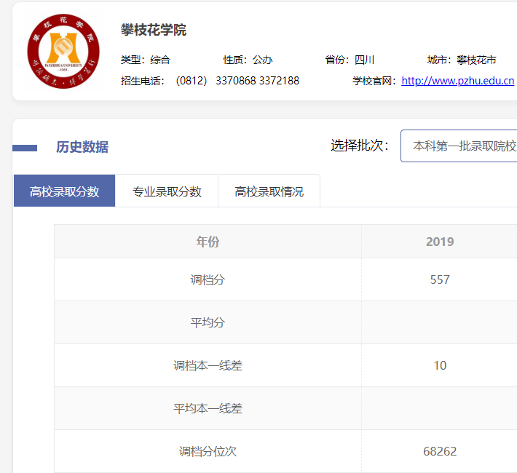Viewport: 517px width, 473px height.
Task: Switch to the 高校录取情况 tab
Action: (269, 191)
